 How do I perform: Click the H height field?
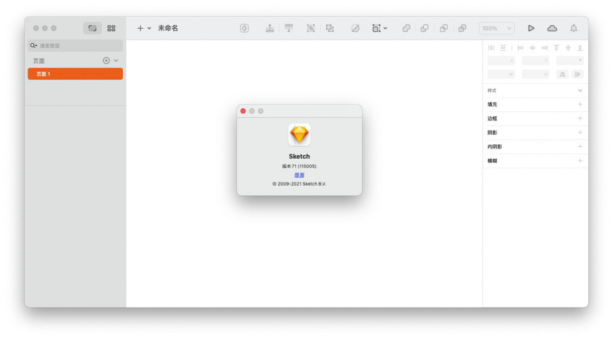536,74
